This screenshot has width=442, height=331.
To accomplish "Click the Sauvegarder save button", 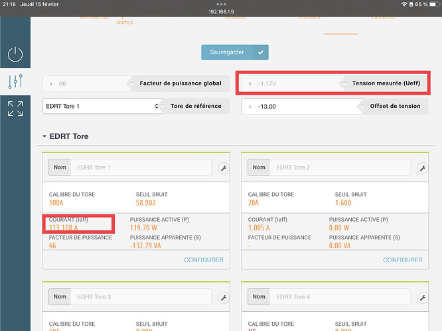I will [234, 52].
